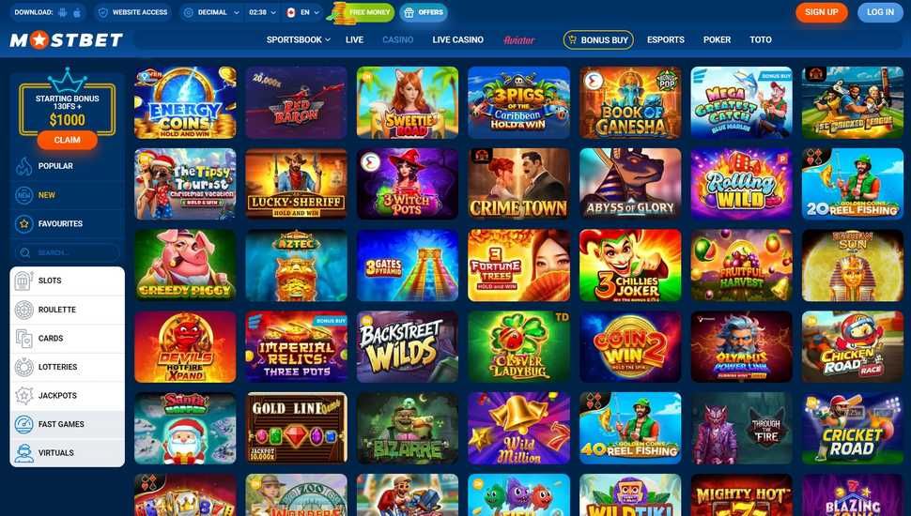This screenshot has height=516, width=911.
Task: Click the Apple download icon
Action: (x=77, y=12)
